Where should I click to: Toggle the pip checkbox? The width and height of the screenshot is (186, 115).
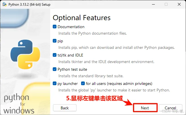click(55, 41)
